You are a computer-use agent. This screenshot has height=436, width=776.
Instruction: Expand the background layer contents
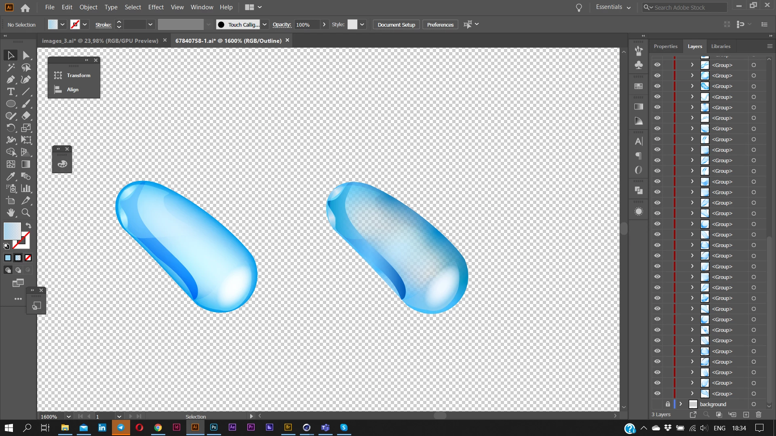(x=681, y=404)
